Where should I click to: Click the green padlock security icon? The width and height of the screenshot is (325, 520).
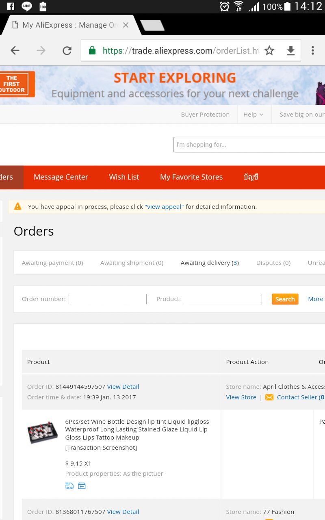coord(92,50)
